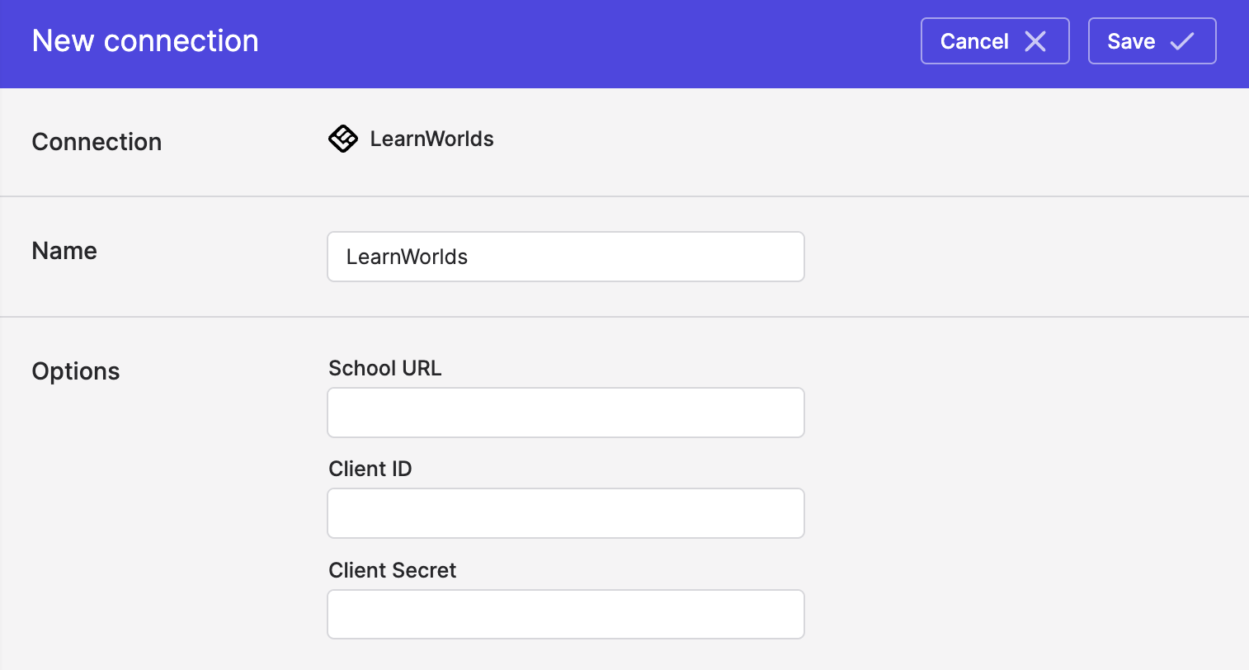Image resolution: width=1249 pixels, height=670 pixels.
Task: Click the LearnWorlds logo icon
Action: (343, 139)
